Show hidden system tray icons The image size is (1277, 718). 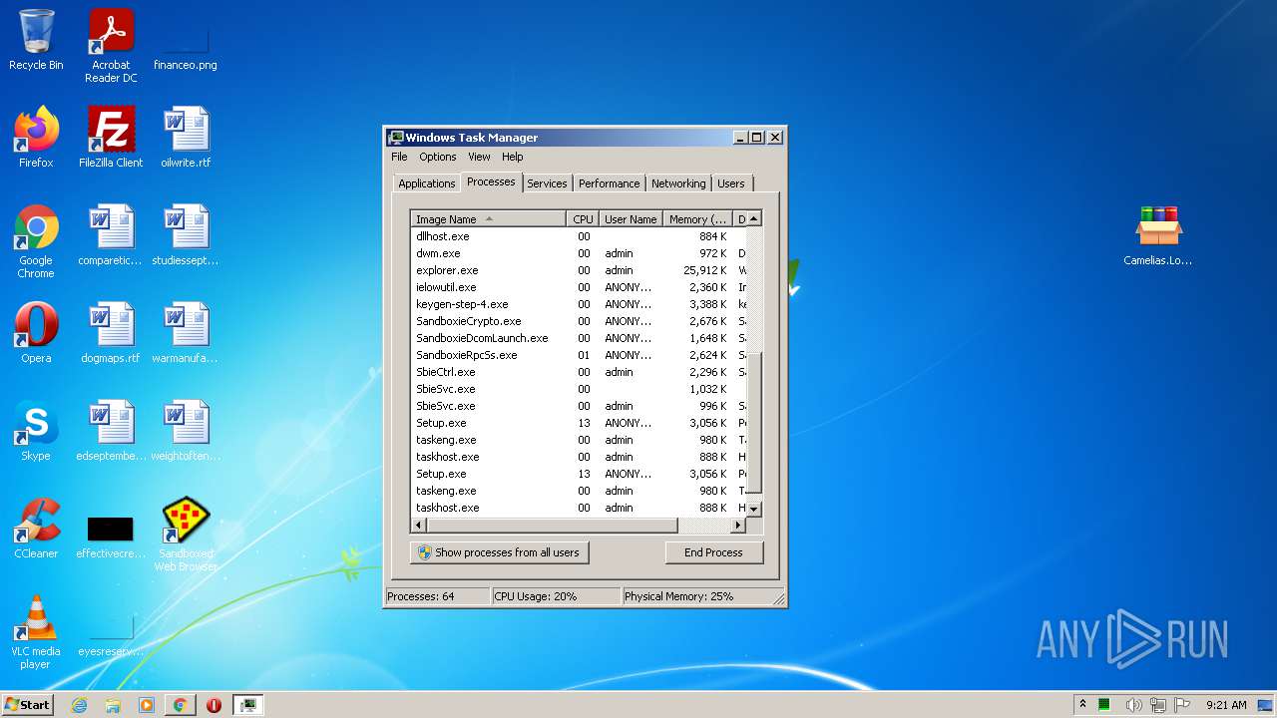[x=1082, y=704]
